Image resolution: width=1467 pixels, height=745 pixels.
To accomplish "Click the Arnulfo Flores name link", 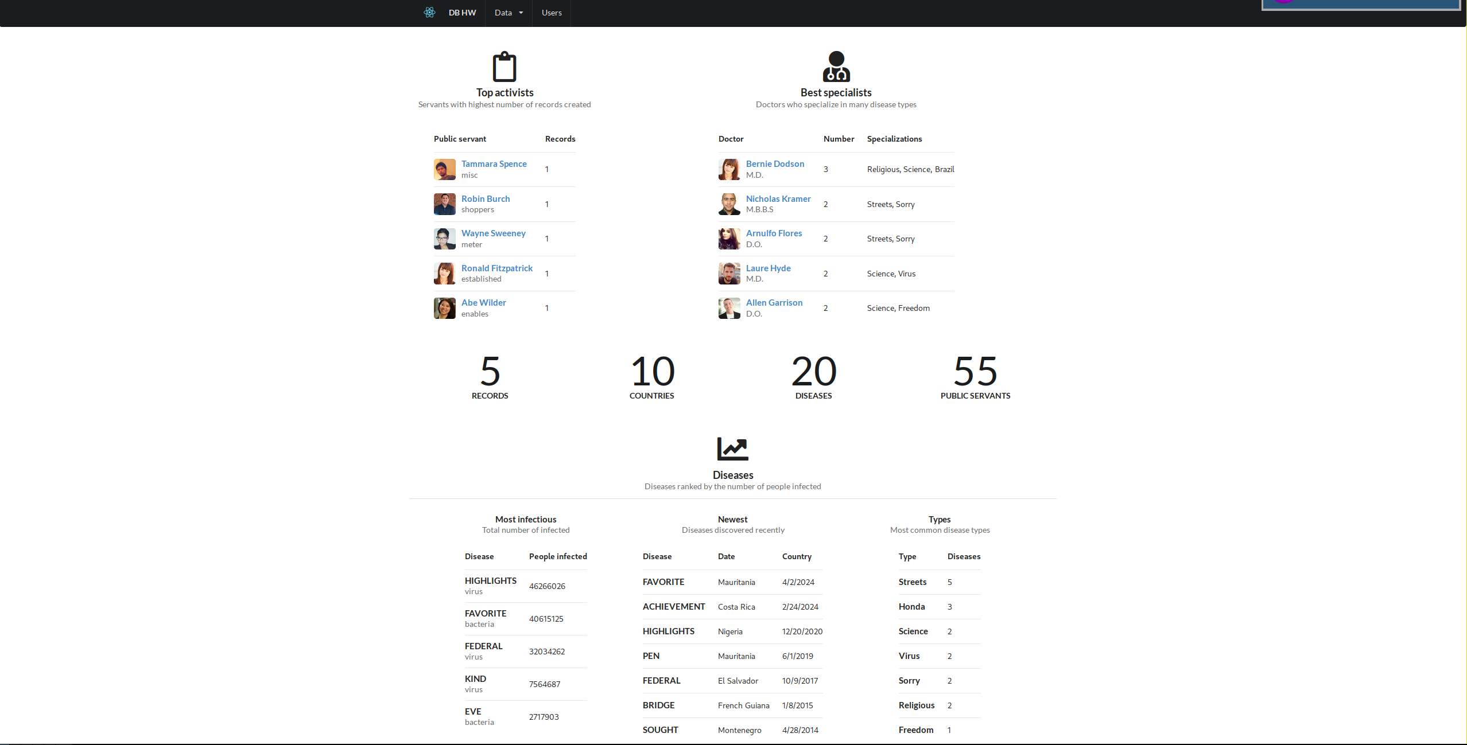I will [774, 233].
